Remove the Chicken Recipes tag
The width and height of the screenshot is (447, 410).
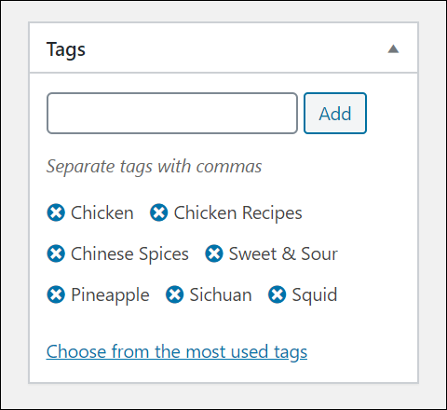pyautogui.click(x=159, y=212)
